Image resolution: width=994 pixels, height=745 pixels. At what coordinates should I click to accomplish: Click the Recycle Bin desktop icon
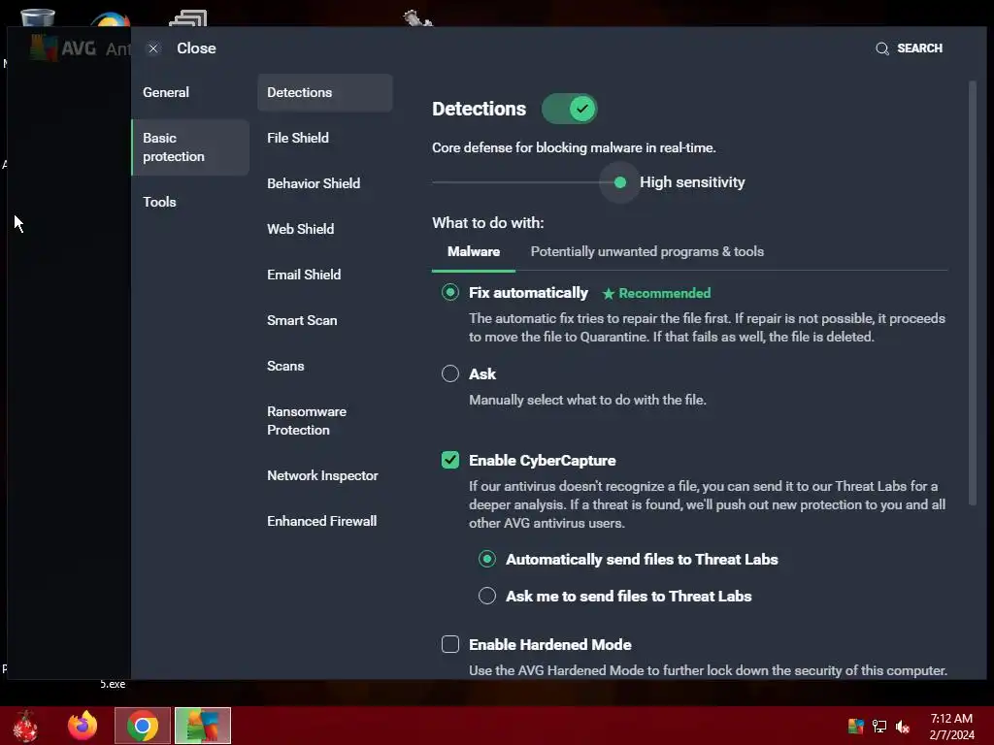(38, 17)
